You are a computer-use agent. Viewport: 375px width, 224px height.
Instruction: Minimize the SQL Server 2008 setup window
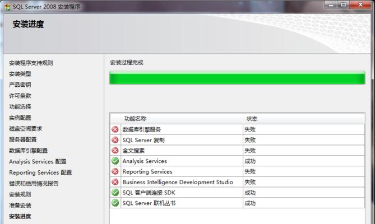(331, 5)
